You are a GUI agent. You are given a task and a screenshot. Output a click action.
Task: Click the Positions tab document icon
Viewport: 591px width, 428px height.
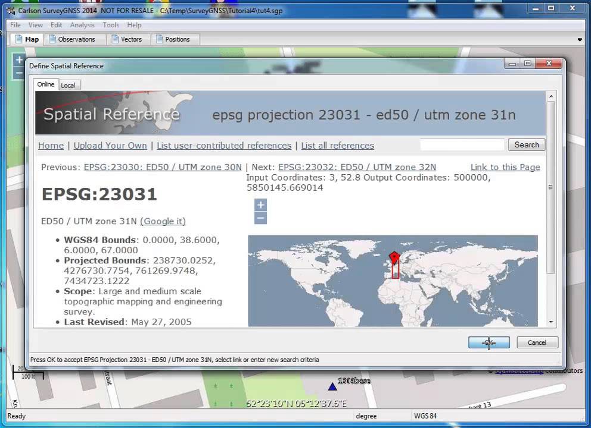(x=160, y=39)
